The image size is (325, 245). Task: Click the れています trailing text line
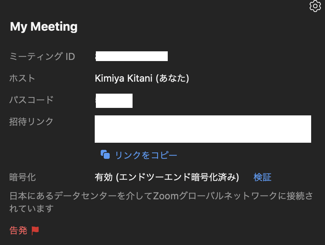(x=31, y=209)
